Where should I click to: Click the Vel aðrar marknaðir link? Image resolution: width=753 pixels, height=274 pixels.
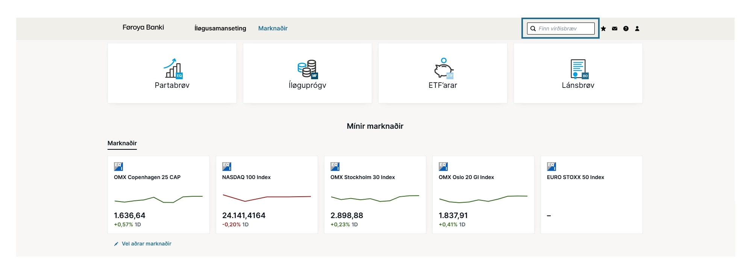(147, 244)
